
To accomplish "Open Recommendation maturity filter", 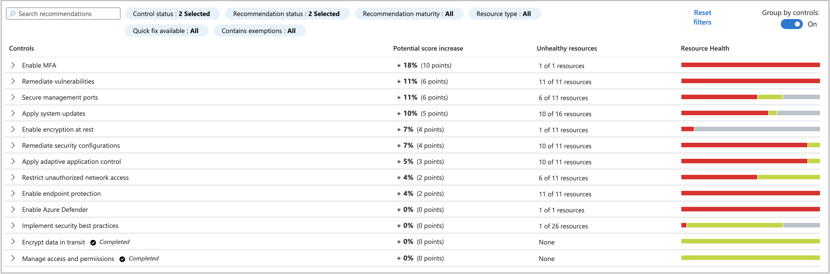I will click(x=408, y=14).
